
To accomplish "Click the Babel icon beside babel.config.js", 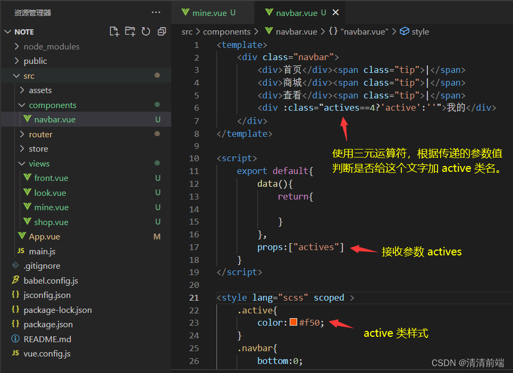I will pos(15,280).
